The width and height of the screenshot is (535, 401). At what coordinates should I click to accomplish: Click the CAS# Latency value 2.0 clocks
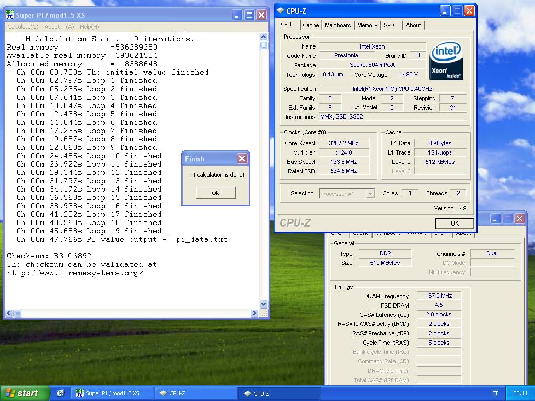439,314
